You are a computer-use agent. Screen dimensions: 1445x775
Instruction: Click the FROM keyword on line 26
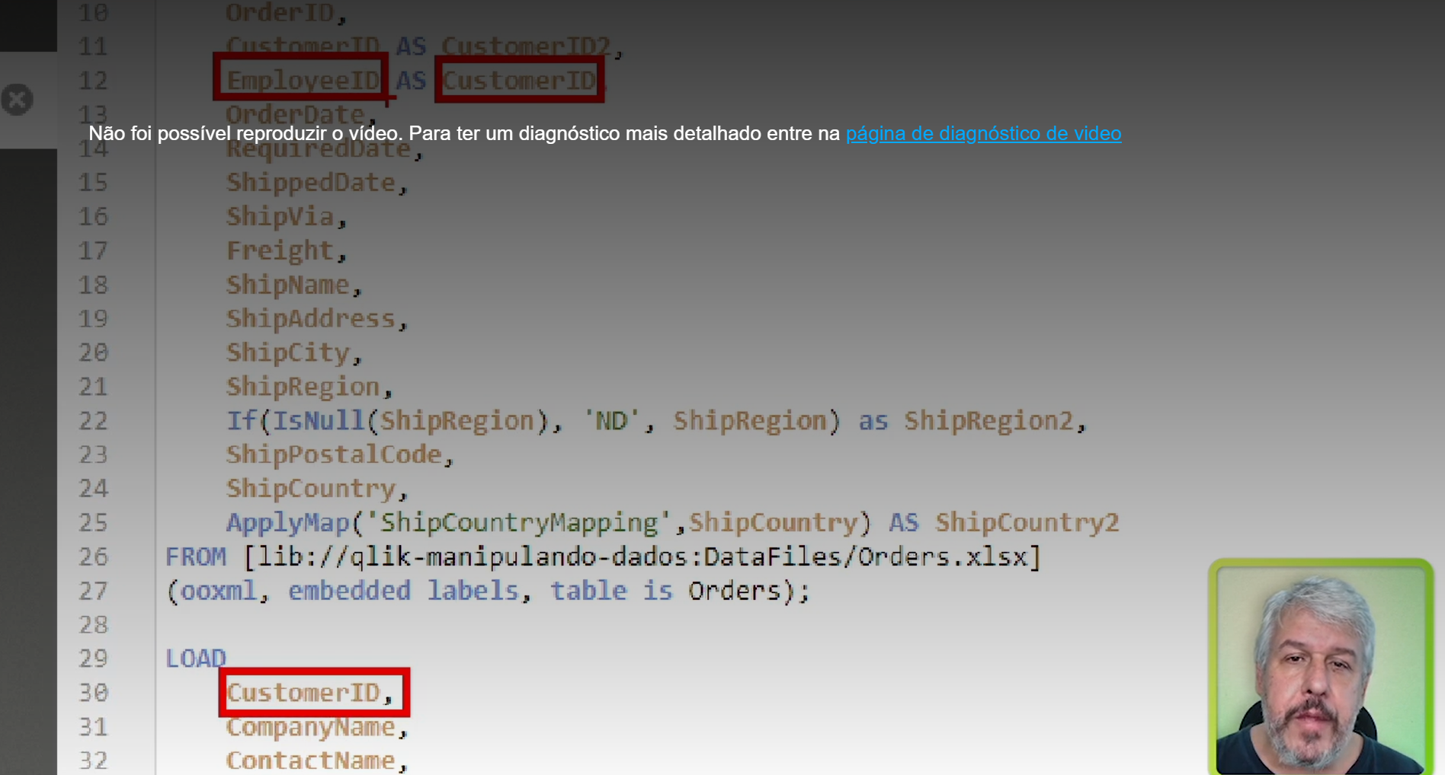point(196,557)
